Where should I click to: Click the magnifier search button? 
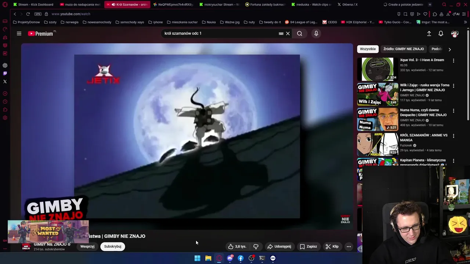pos(300,33)
